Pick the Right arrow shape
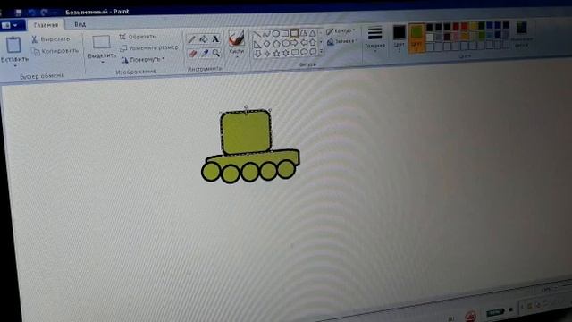Image resolution: width=572 pixels, height=322 pixels. pos(294,43)
